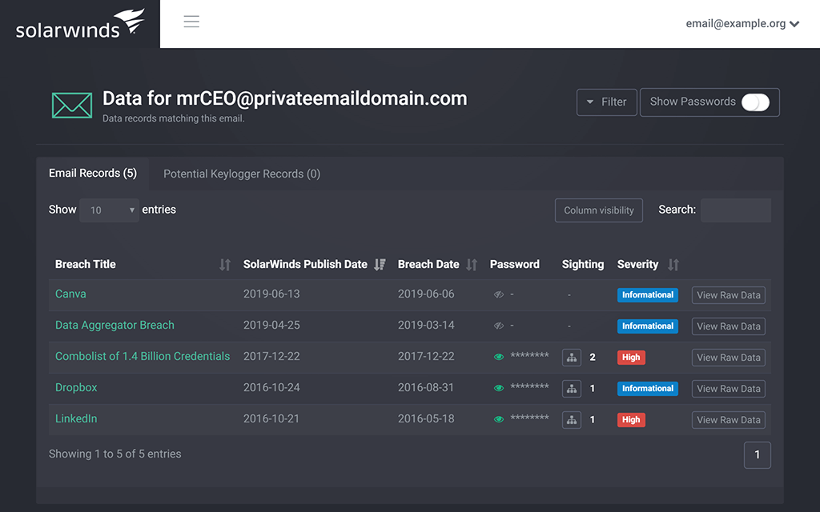Screen dimensions: 820x512
Task: Select breach date 2019-03-14
Action: pos(426,325)
